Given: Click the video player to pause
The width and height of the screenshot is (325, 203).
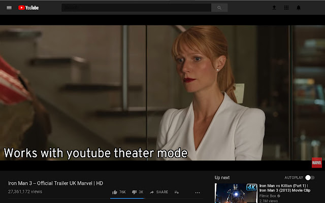Looking at the screenshot, I should tap(162, 91).
